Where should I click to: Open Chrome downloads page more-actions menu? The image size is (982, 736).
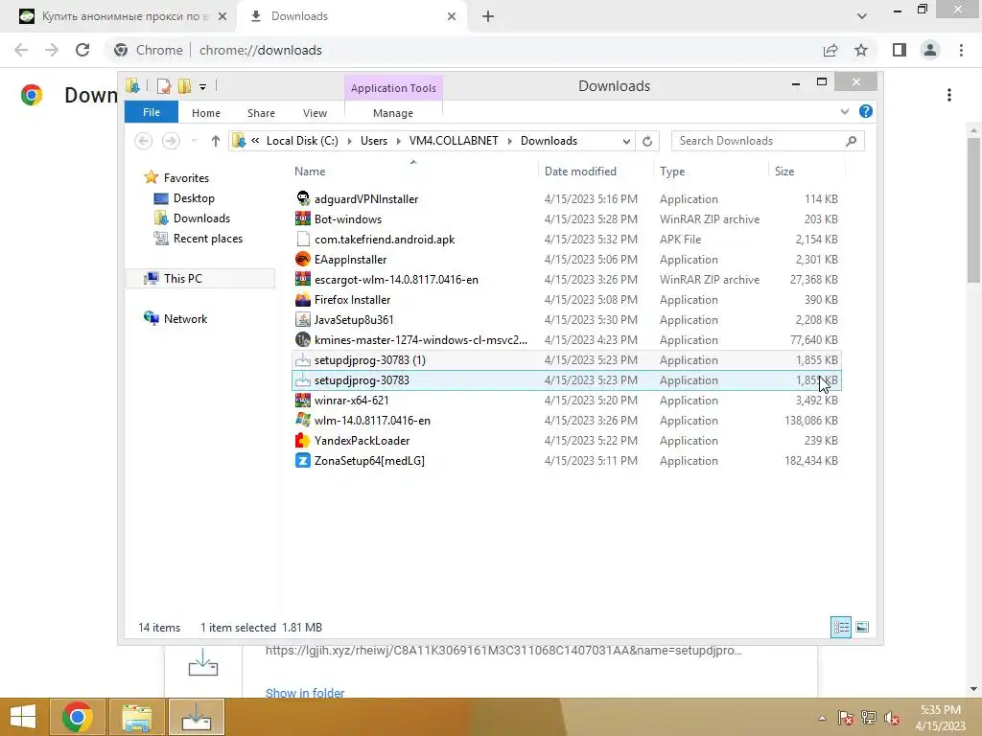[x=949, y=95]
